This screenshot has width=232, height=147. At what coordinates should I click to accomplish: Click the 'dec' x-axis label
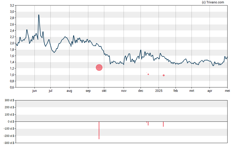[141, 91]
